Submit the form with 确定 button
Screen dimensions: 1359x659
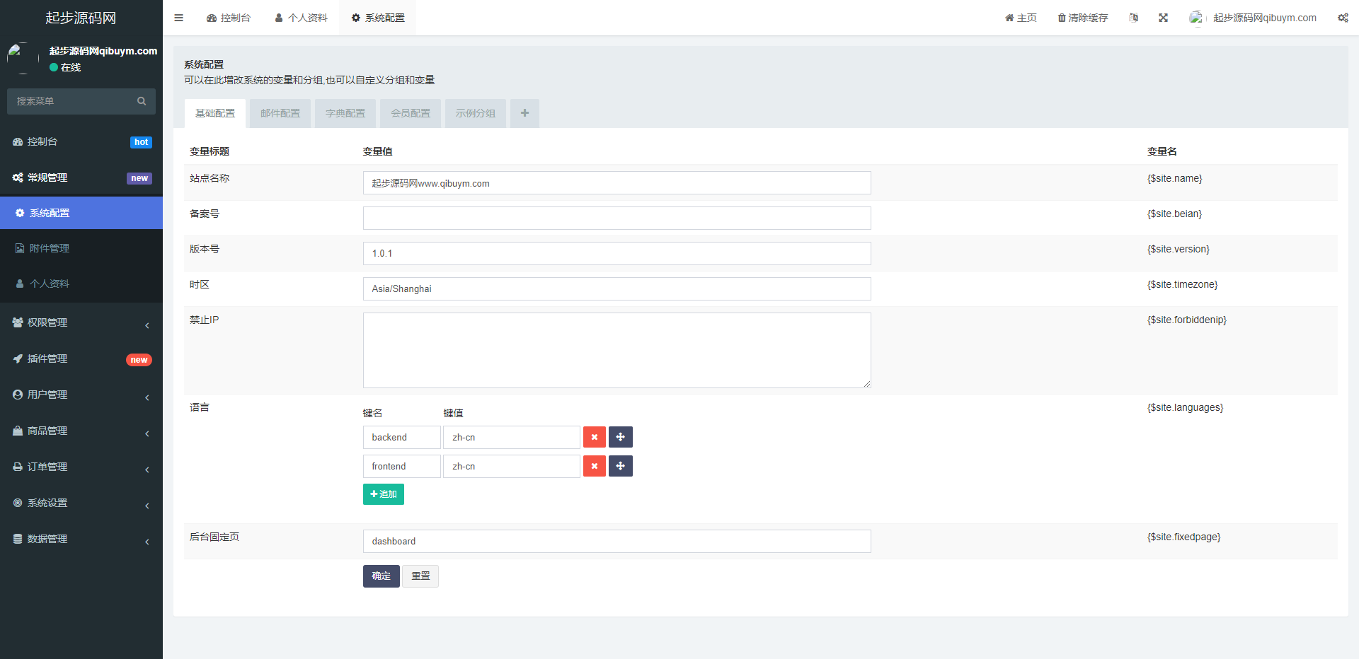(382, 576)
